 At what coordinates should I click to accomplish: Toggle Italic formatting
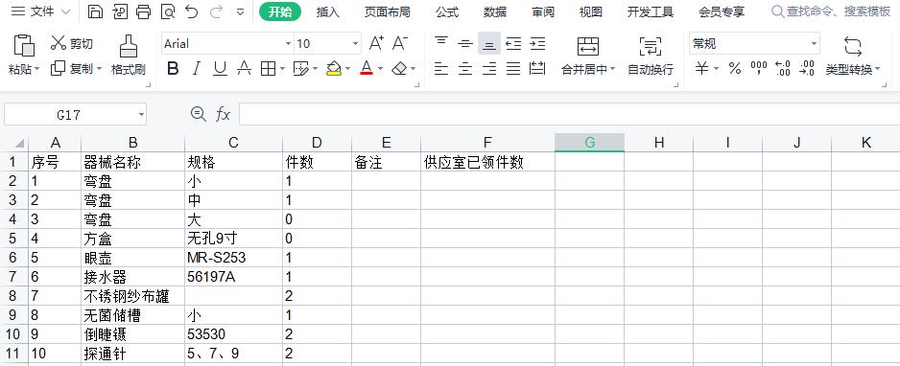point(197,69)
